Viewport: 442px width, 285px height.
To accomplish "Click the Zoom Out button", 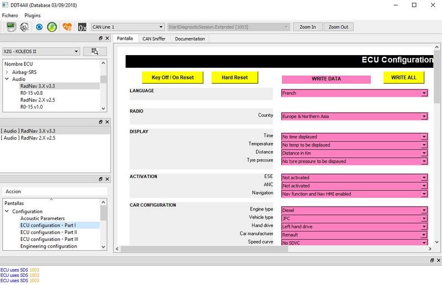I will pyautogui.click(x=338, y=27).
